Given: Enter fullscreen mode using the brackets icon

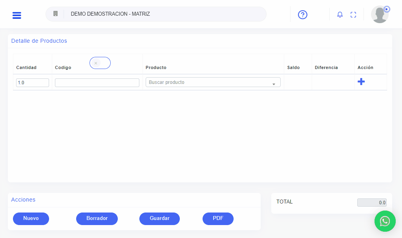Looking at the screenshot, I should (353, 15).
